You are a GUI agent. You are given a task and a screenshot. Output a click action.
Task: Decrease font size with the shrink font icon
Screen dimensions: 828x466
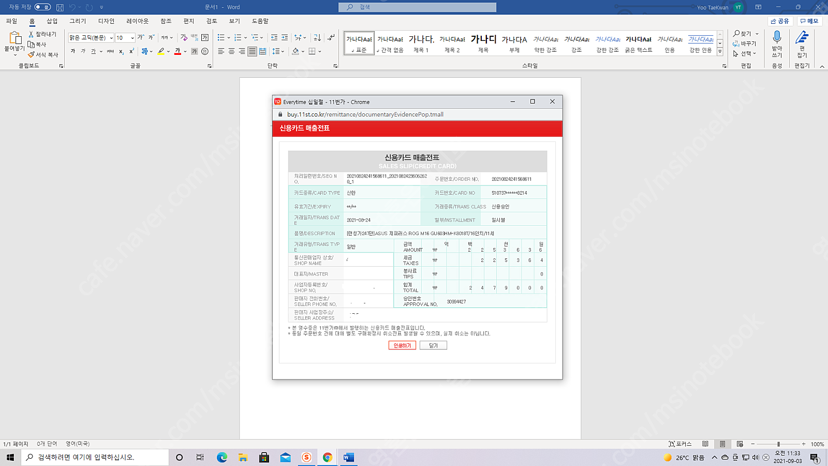coord(151,37)
